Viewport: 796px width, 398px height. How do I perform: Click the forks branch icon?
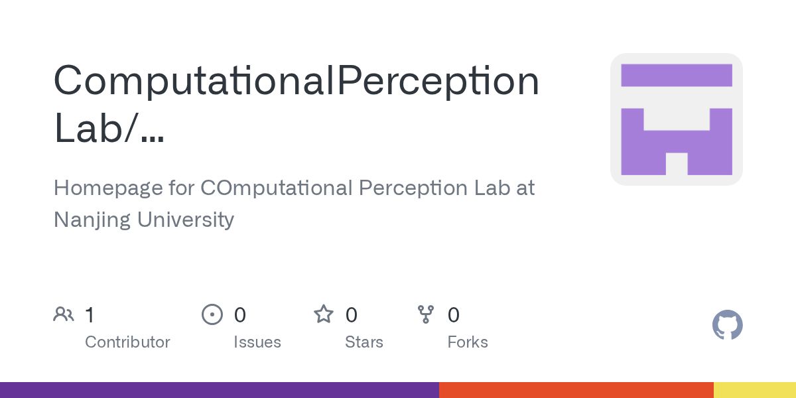[426, 314]
